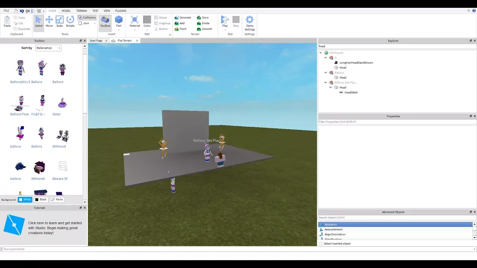Choose the Black background option
Screen dimensions: 477x268
[41, 200]
